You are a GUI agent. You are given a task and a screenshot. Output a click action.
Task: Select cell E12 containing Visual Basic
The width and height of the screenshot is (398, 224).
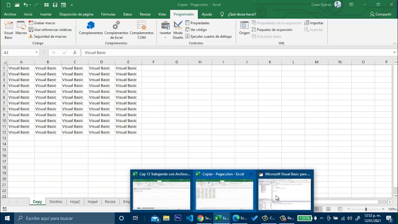[128, 132]
